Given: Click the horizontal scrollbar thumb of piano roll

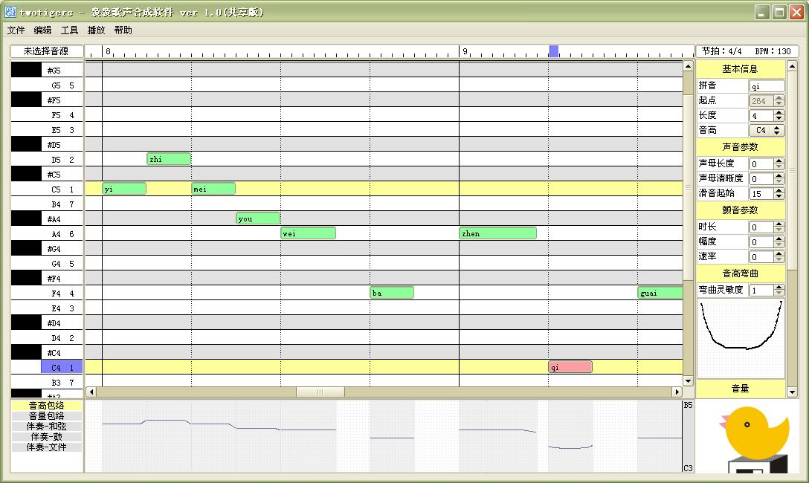Looking at the screenshot, I should (320, 392).
